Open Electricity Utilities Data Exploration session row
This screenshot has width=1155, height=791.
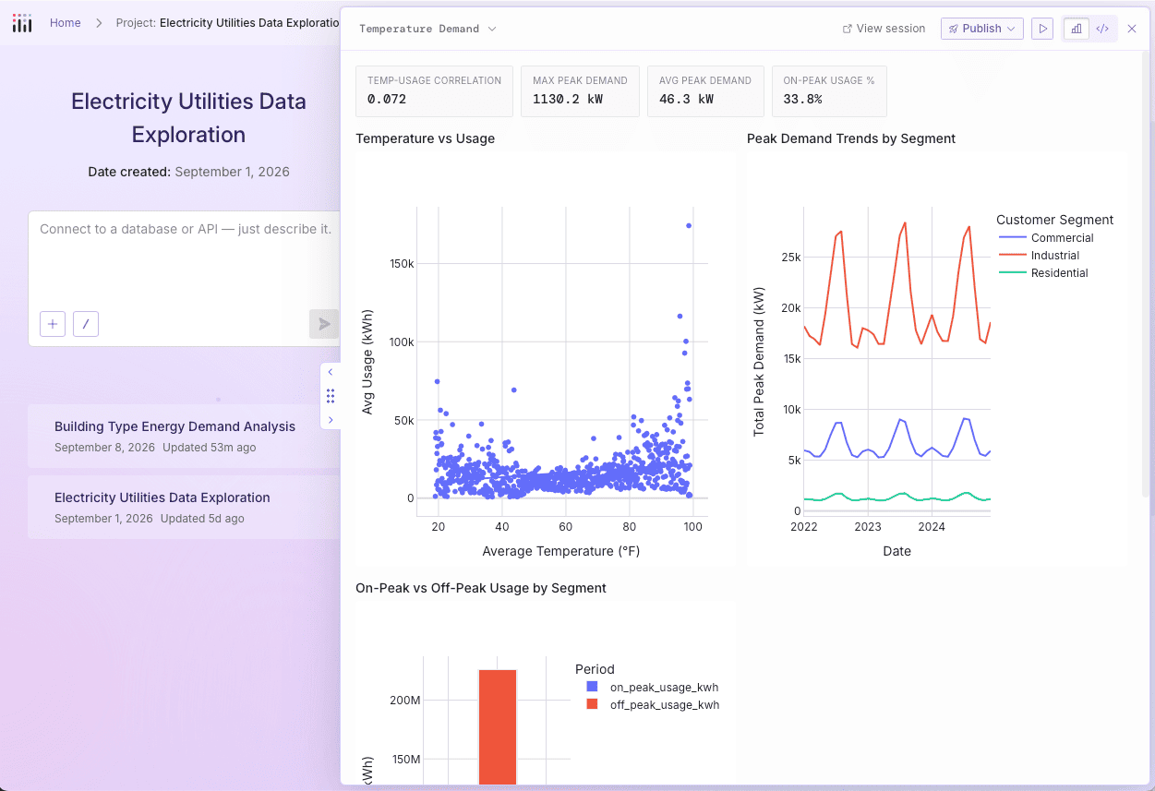[x=185, y=507]
